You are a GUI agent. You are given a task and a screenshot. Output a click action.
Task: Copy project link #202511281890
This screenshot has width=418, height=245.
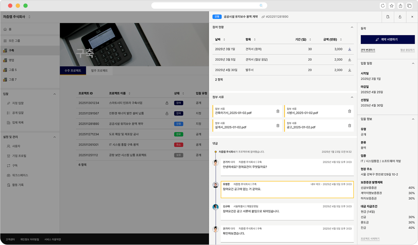[275, 17]
